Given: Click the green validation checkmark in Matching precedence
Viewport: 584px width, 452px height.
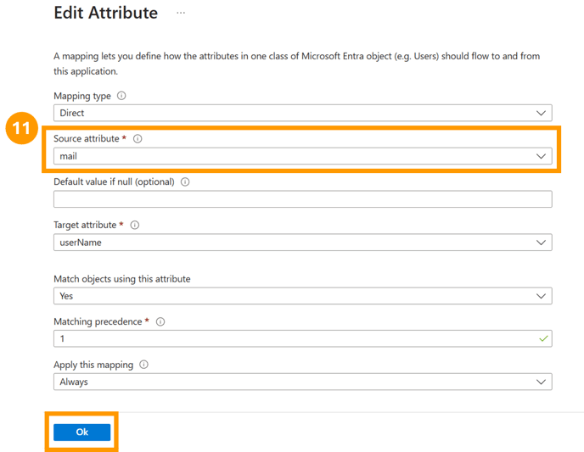Looking at the screenshot, I should (543, 338).
